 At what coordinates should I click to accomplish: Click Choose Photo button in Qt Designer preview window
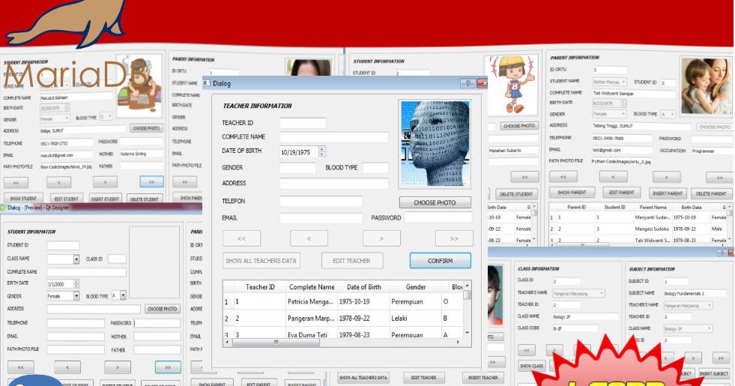(x=162, y=309)
